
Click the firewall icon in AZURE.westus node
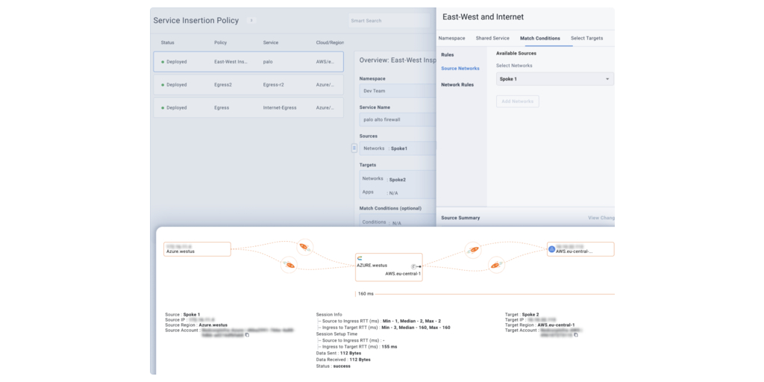(x=413, y=266)
